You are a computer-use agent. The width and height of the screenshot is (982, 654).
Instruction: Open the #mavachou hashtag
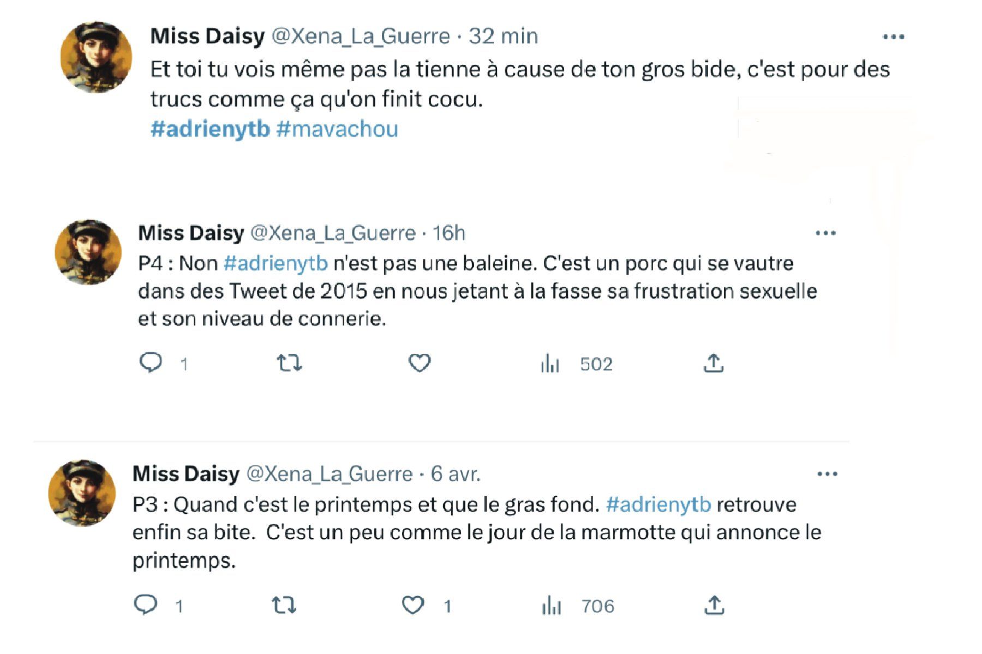point(337,129)
